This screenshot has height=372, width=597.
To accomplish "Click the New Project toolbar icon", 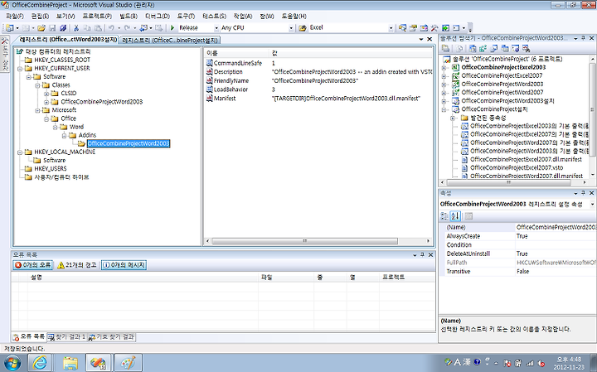I will click(x=10, y=28).
